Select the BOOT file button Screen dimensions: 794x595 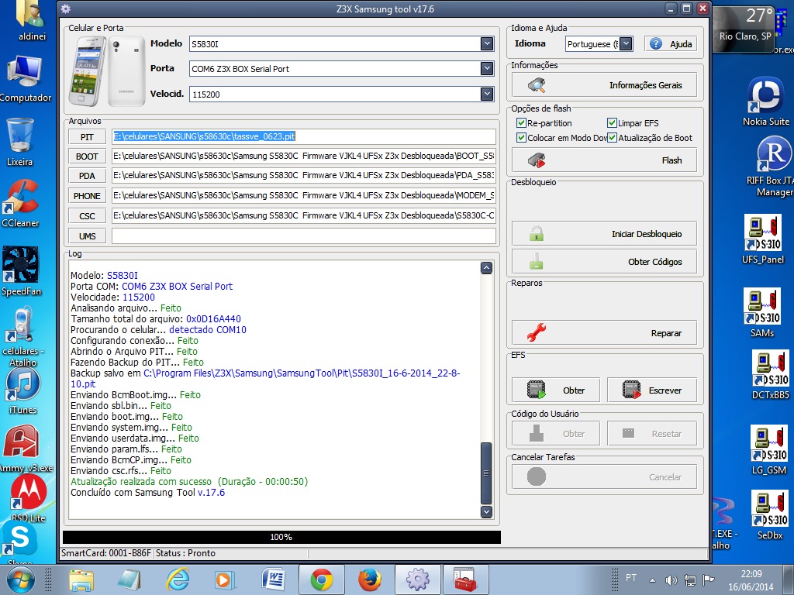tap(87, 156)
